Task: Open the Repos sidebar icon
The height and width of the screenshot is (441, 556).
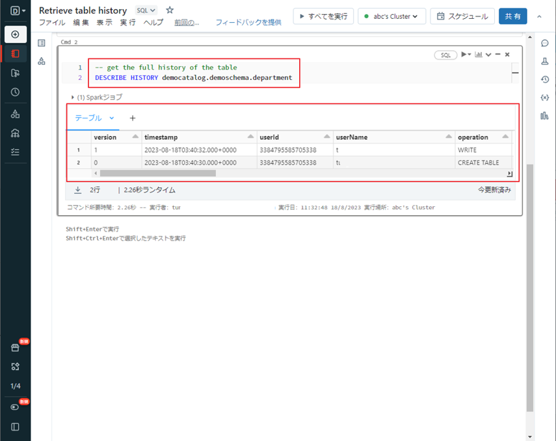Action: [15, 73]
